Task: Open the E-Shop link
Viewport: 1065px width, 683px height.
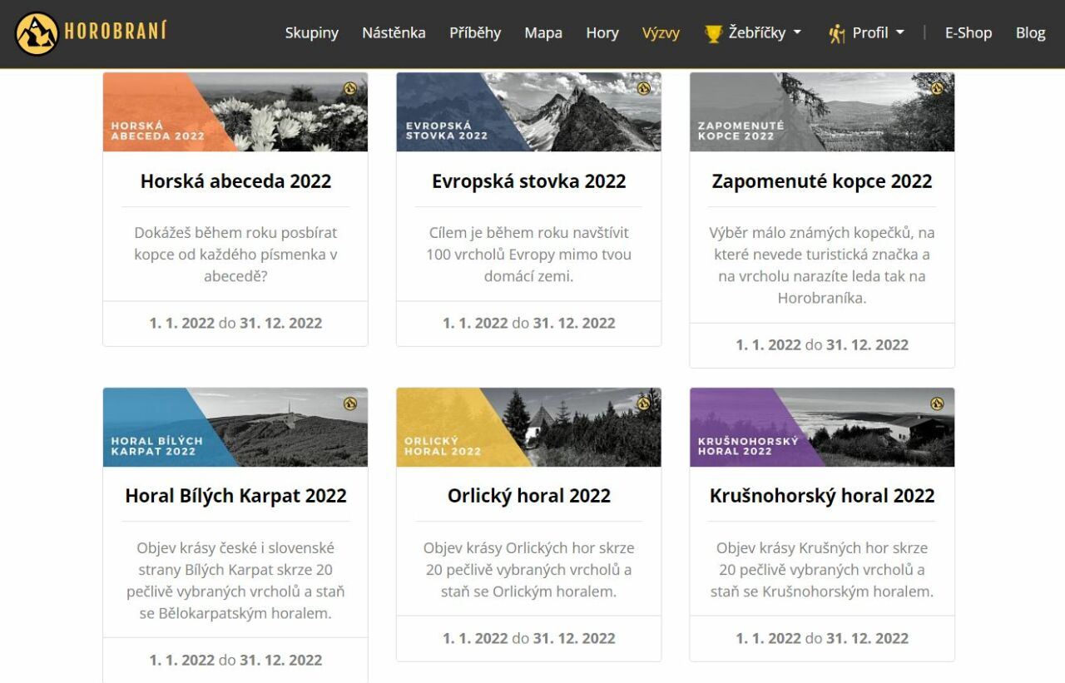Action: coord(968,33)
